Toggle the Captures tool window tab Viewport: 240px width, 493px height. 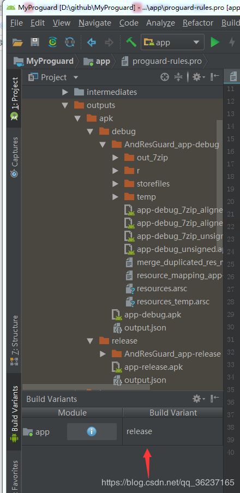click(14, 157)
